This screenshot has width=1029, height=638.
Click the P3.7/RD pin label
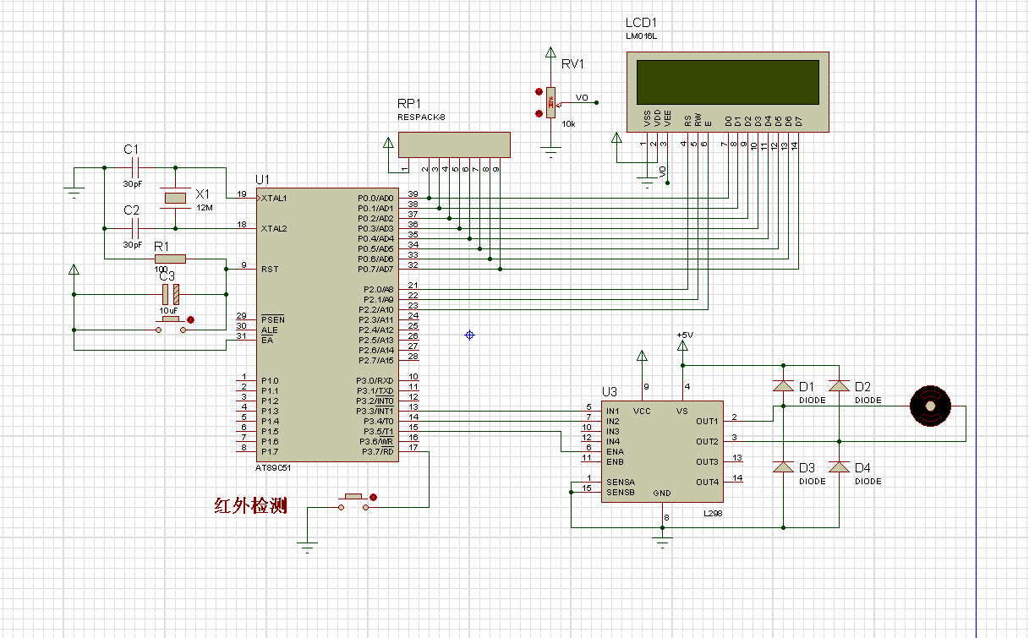[x=378, y=451]
